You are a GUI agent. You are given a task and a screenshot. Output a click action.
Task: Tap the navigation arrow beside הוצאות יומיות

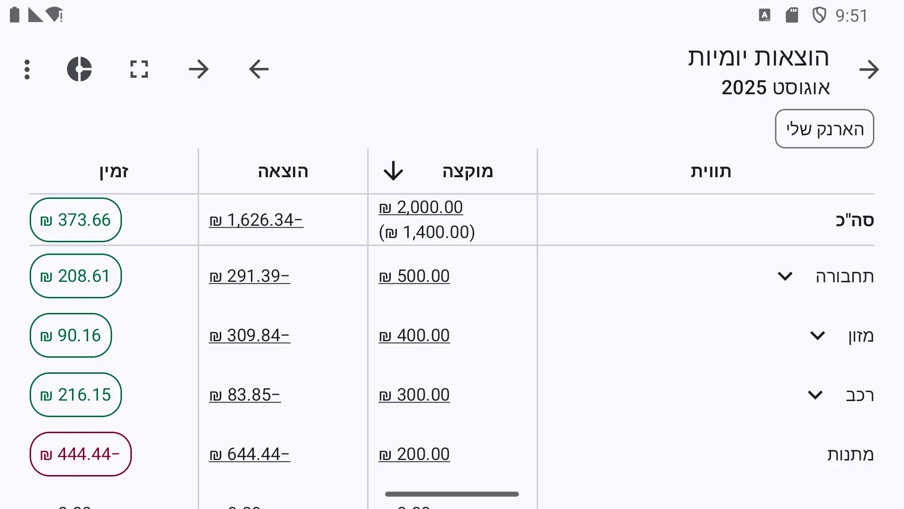click(x=869, y=70)
